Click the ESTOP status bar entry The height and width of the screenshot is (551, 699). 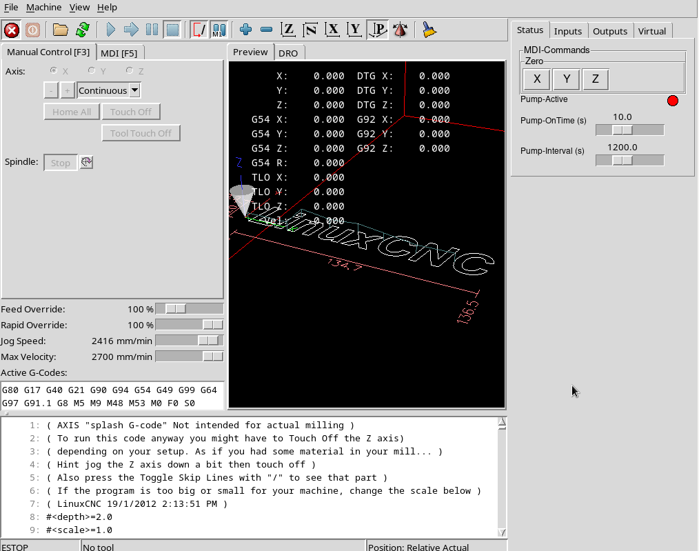[x=40, y=546]
